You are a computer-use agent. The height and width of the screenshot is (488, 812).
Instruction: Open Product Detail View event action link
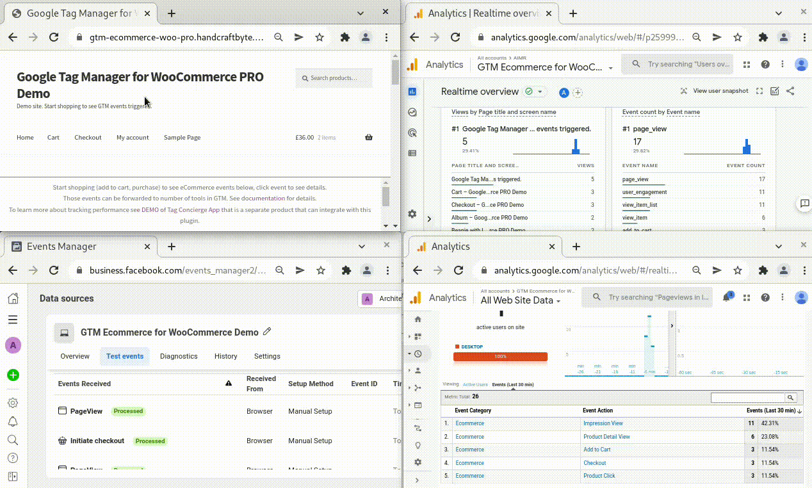pos(606,437)
